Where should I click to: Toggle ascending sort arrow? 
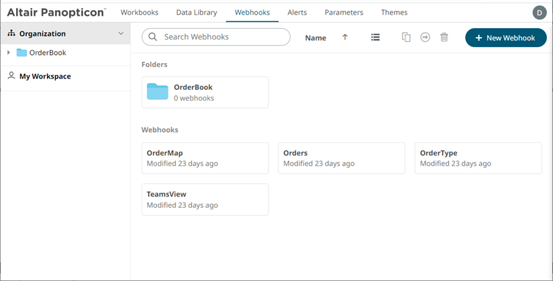pos(345,38)
